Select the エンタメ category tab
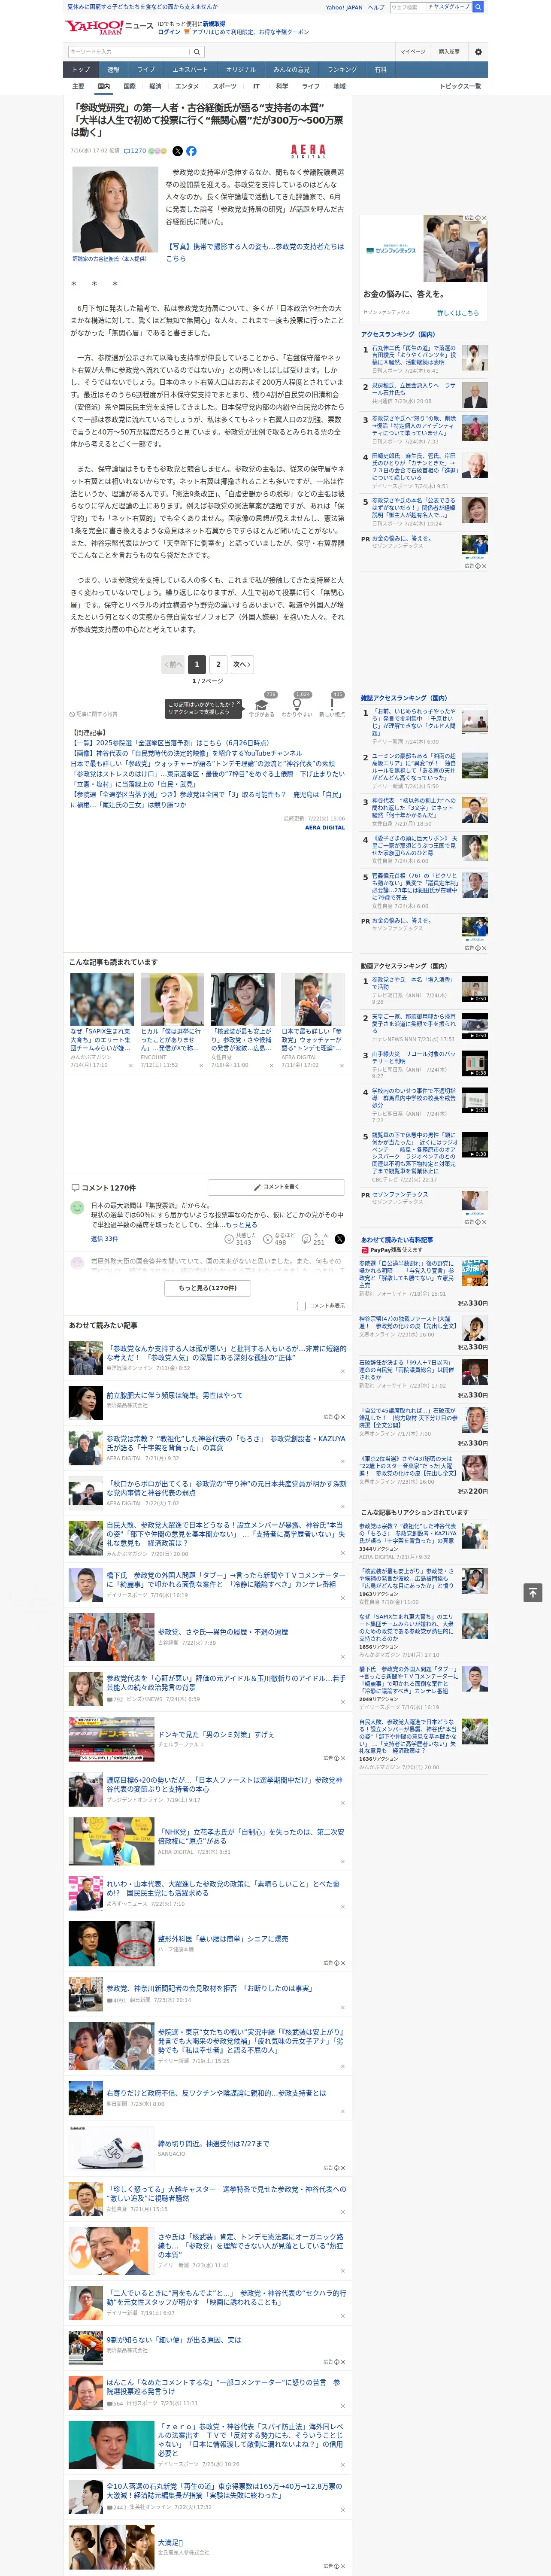This screenshot has width=551, height=2576. (x=187, y=86)
